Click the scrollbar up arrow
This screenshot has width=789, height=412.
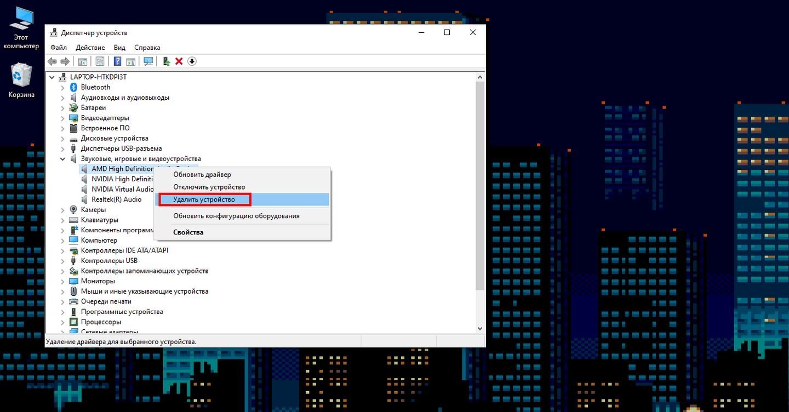click(480, 77)
